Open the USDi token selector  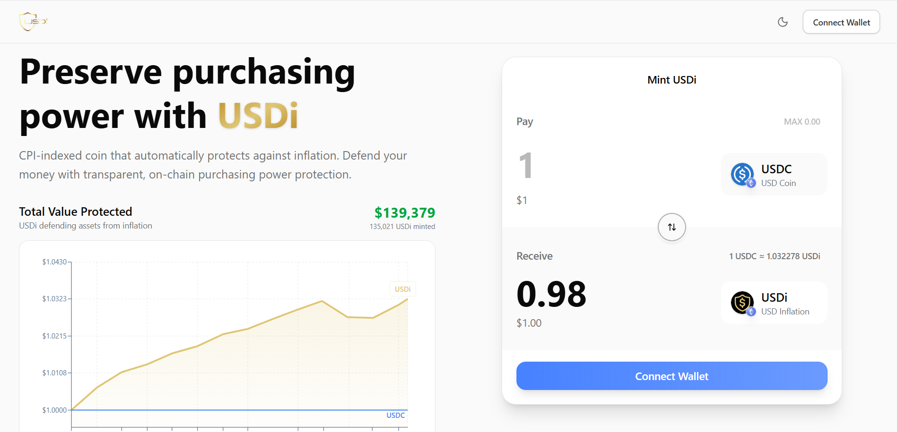(774, 303)
